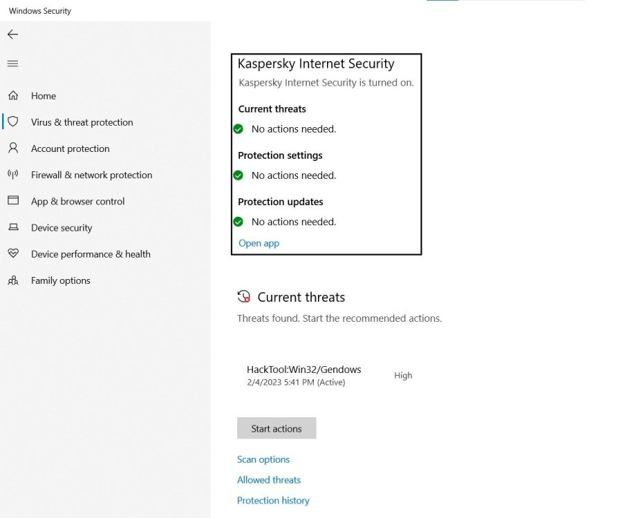Click the Account protection person icon
The image size is (618, 518).
(12, 148)
